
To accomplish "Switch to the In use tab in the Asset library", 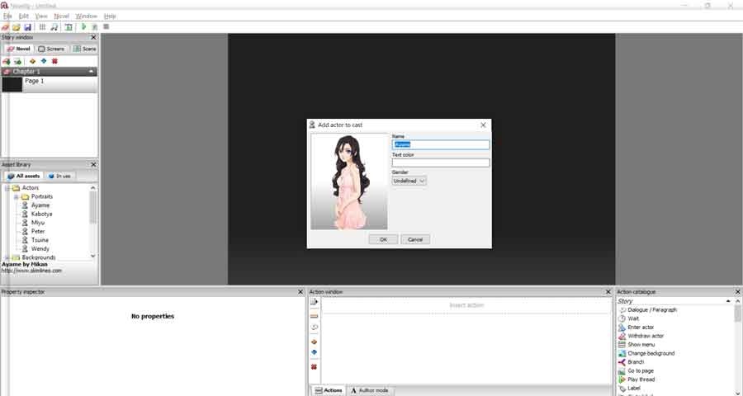I will pyautogui.click(x=59, y=176).
